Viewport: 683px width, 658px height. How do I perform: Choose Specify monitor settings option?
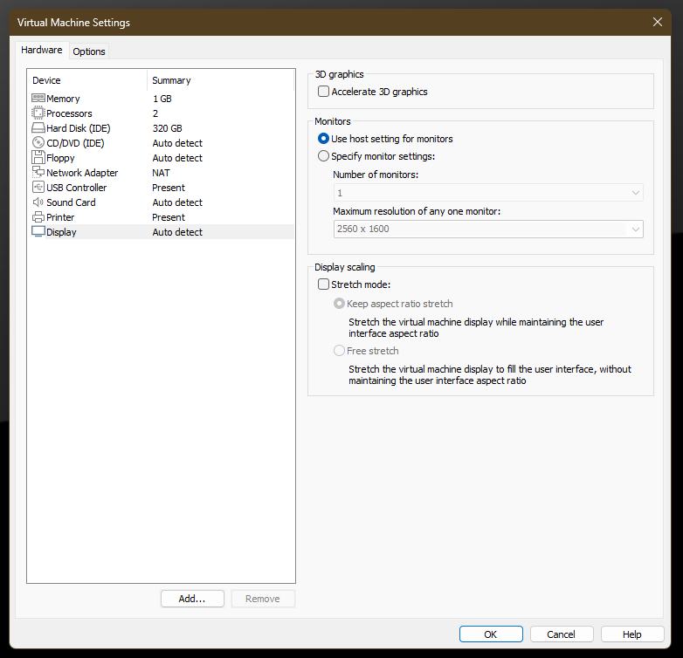pyautogui.click(x=323, y=156)
